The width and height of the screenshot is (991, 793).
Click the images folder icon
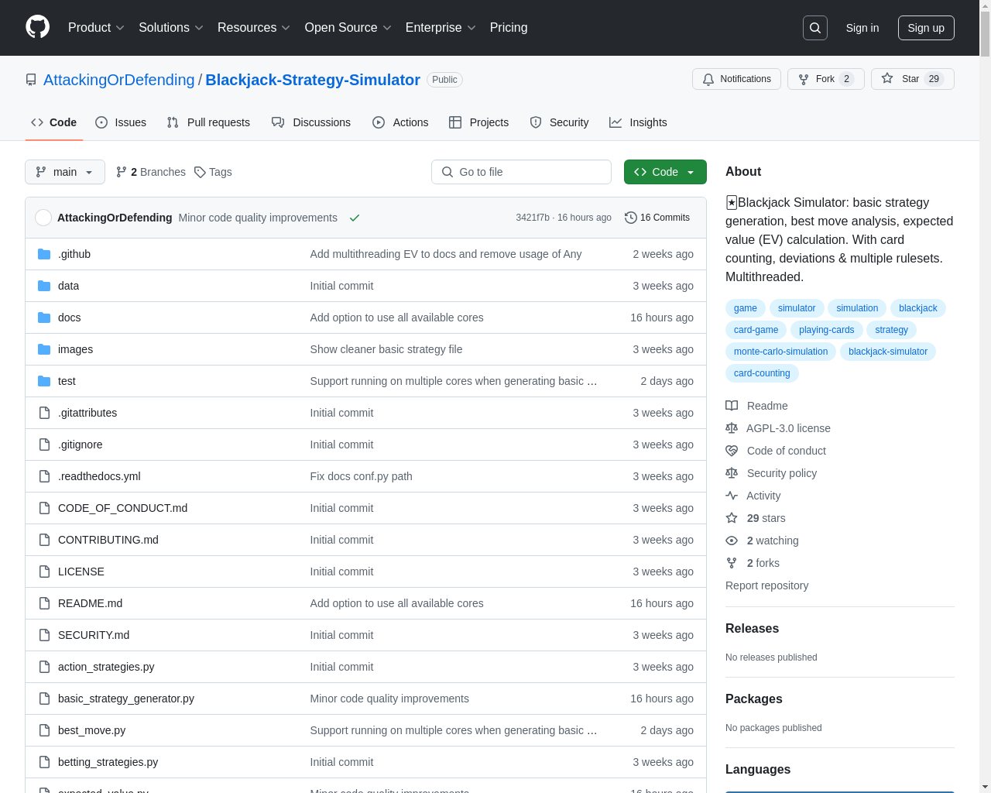[x=44, y=349]
